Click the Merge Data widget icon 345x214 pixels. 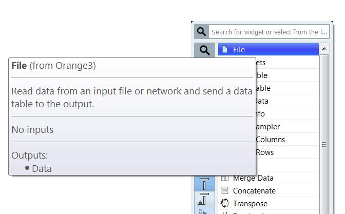click(225, 178)
